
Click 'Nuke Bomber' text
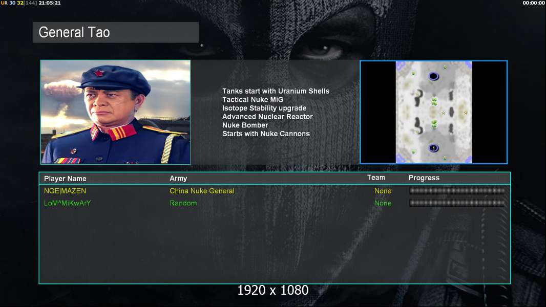coord(245,125)
